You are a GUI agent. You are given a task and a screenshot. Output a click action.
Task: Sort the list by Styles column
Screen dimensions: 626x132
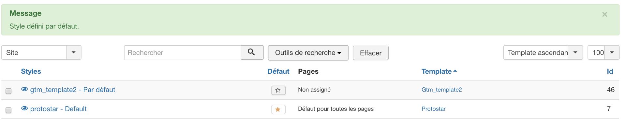point(31,71)
